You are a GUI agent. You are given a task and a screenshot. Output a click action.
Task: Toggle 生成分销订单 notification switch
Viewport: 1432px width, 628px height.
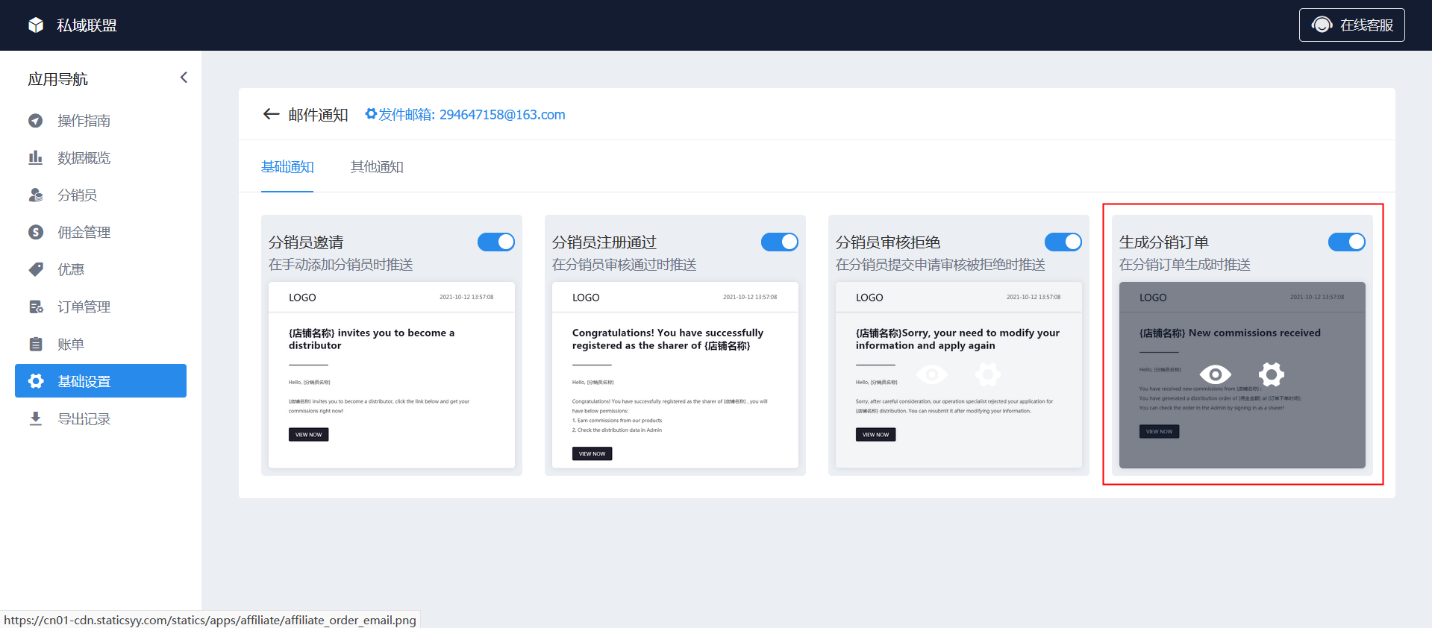pyautogui.click(x=1347, y=242)
